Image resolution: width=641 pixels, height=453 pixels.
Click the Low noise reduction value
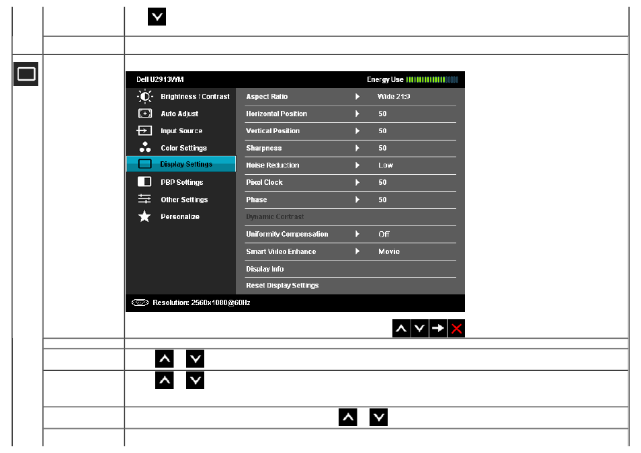[x=386, y=165]
